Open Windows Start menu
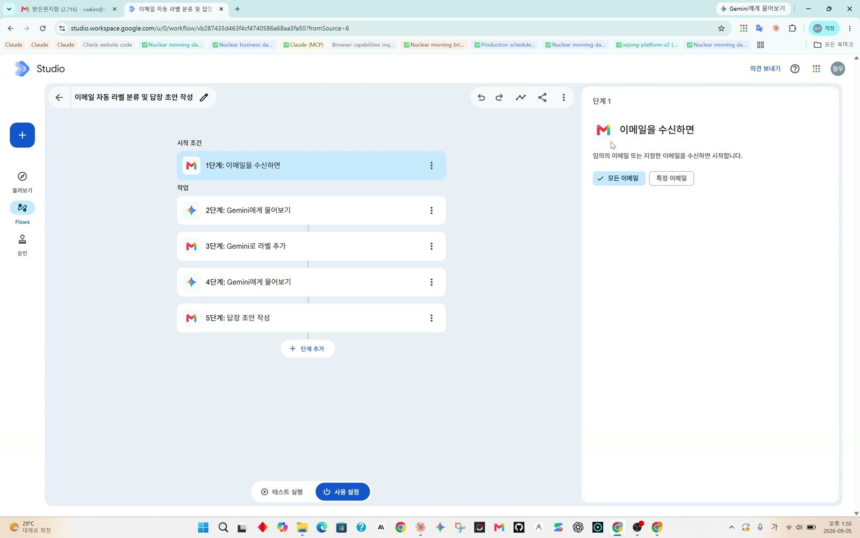 (x=203, y=527)
